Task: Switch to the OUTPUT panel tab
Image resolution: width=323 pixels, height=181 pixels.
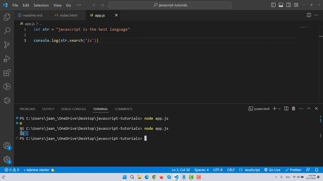Action: tap(48, 109)
